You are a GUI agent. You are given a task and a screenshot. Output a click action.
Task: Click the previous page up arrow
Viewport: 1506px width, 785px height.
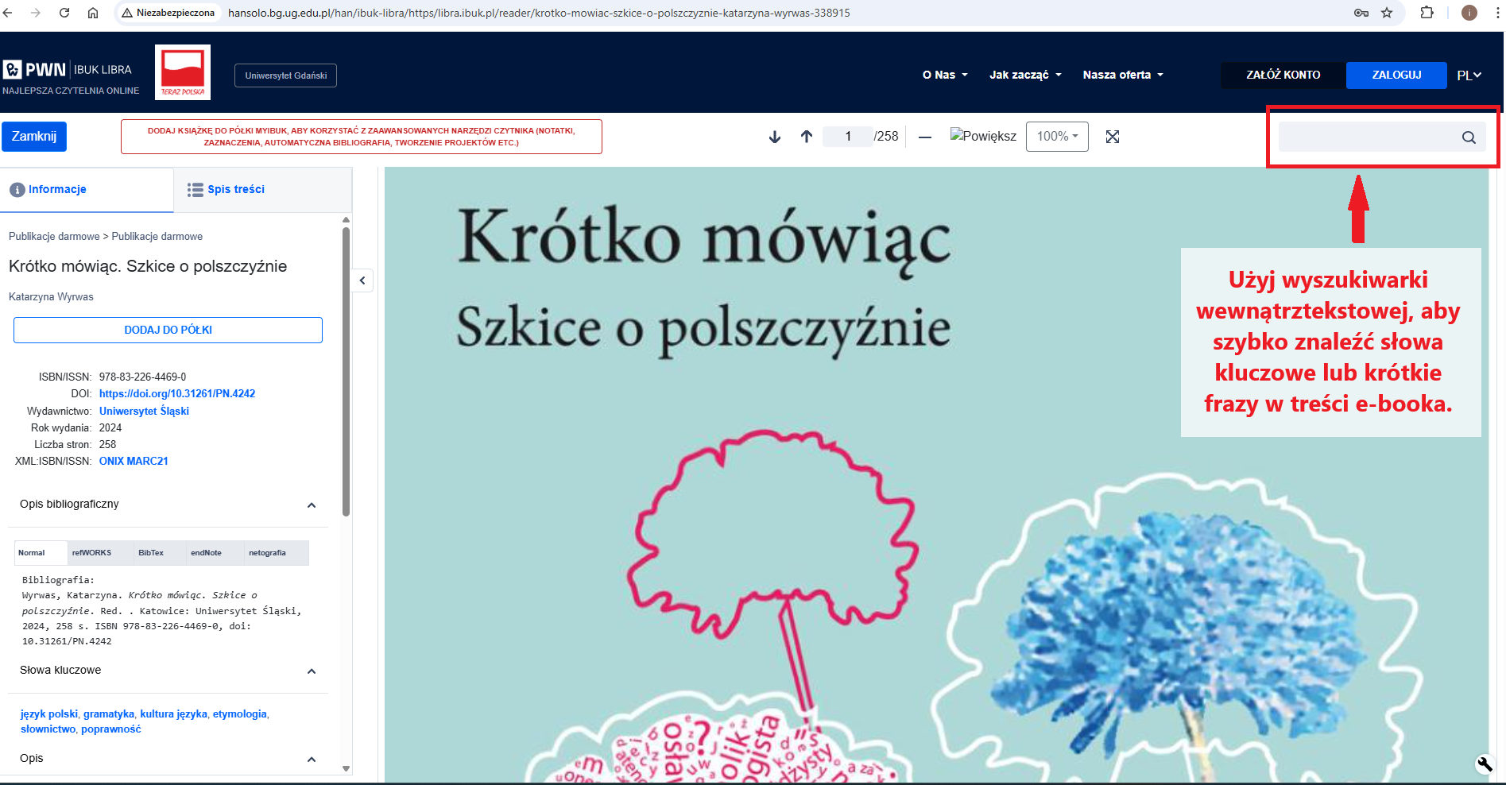pos(807,137)
